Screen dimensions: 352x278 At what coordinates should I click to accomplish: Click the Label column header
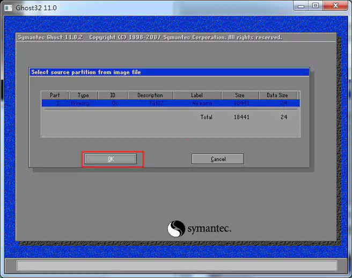(197, 96)
